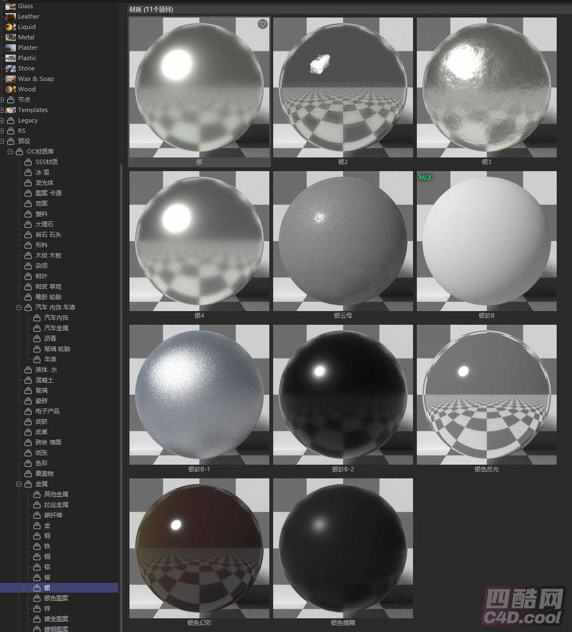The height and width of the screenshot is (632, 572).
Task: Open the Plaster category icon
Action: 10,48
